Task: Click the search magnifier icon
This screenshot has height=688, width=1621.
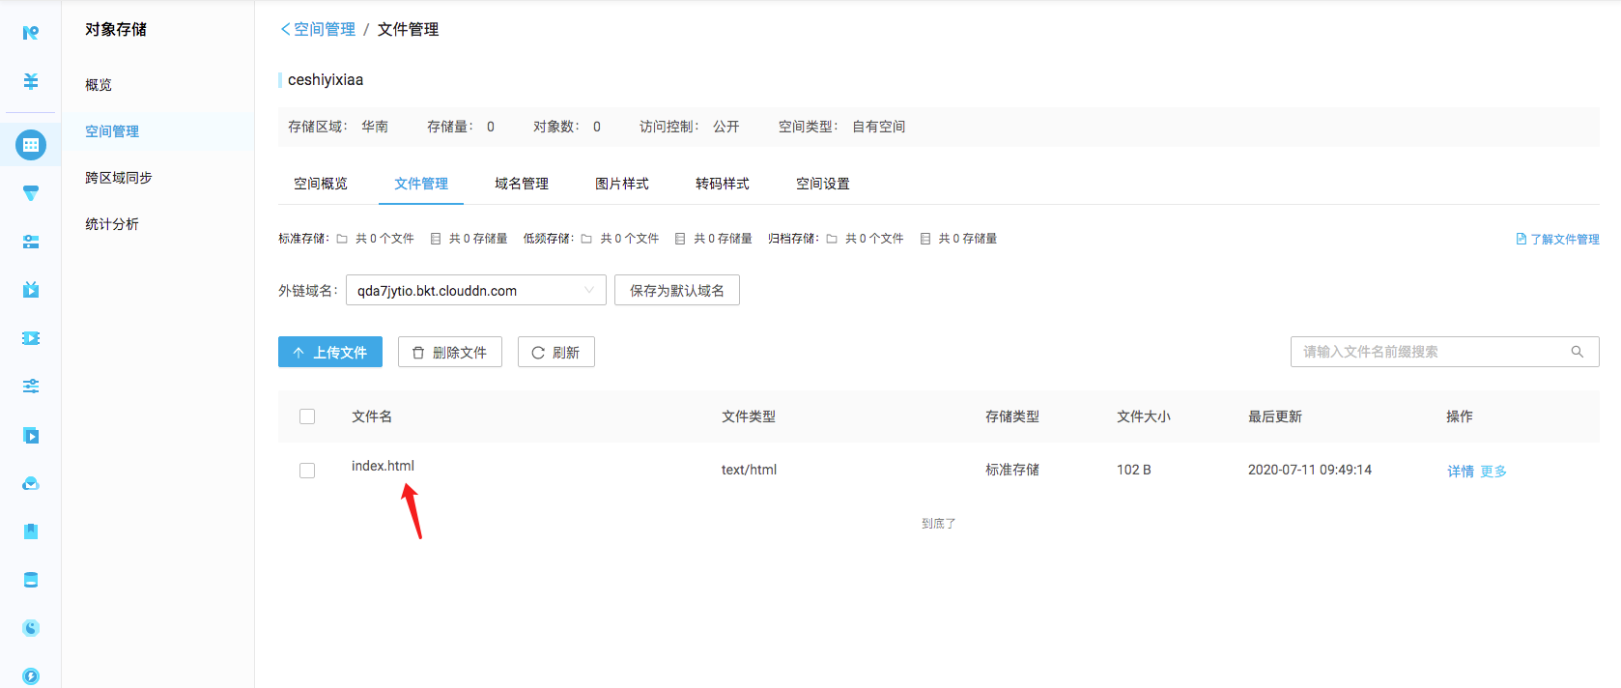Action: pyautogui.click(x=1578, y=352)
